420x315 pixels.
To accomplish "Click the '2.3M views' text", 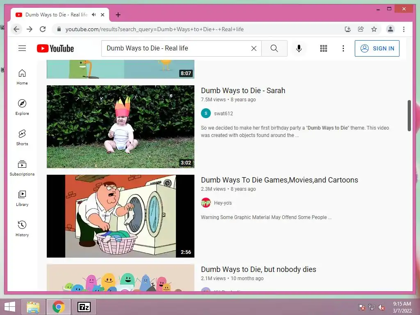I will (213, 189).
